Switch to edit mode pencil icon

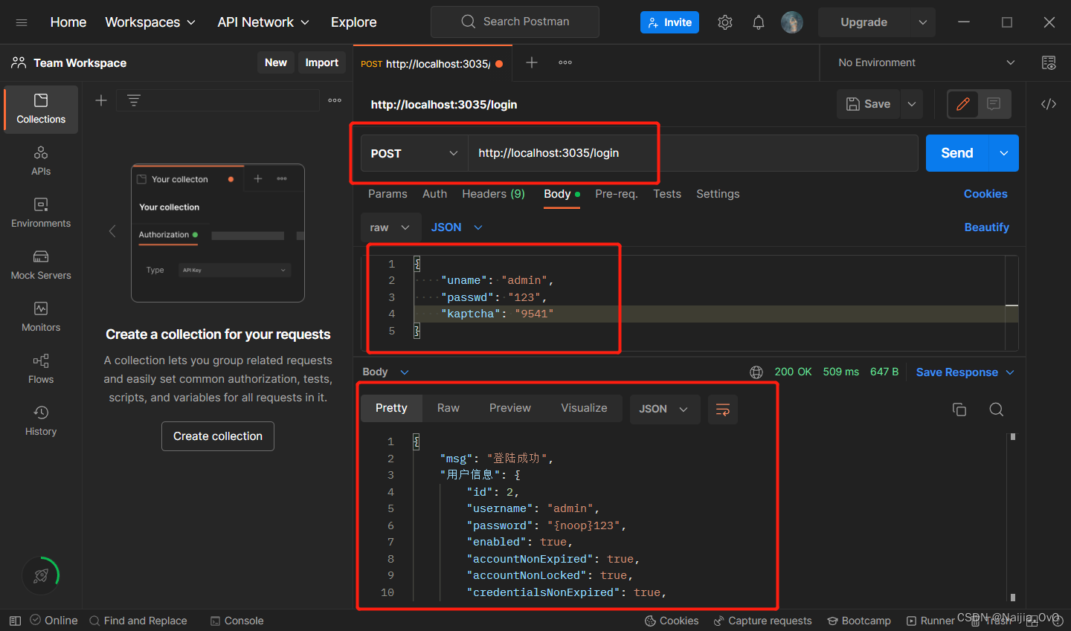tap(963, 104)
